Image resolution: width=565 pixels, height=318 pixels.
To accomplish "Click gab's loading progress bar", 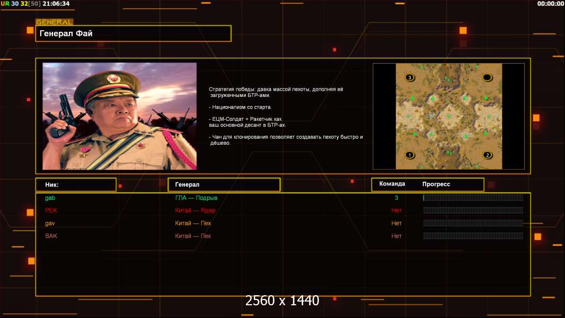I will pos(473,198).
